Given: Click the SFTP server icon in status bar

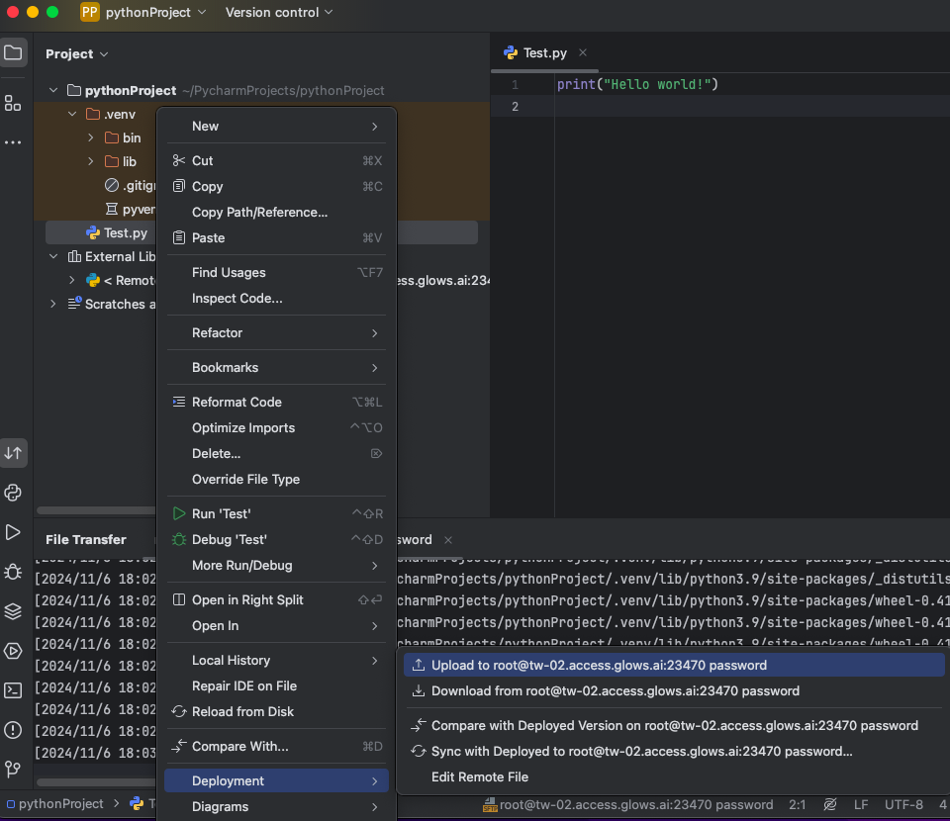Looking at the screenshot, I should point(490,804).
